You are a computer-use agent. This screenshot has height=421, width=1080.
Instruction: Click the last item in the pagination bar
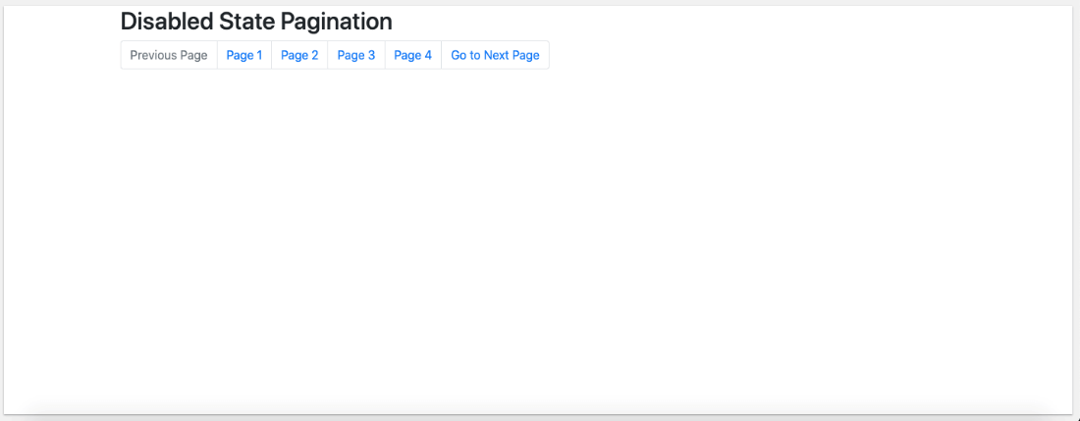click(x=495, y=55)
